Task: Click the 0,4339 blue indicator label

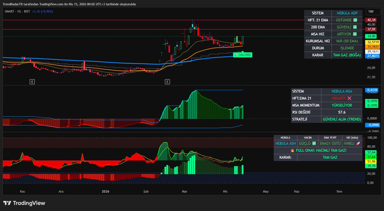Action: click(372, 90)
